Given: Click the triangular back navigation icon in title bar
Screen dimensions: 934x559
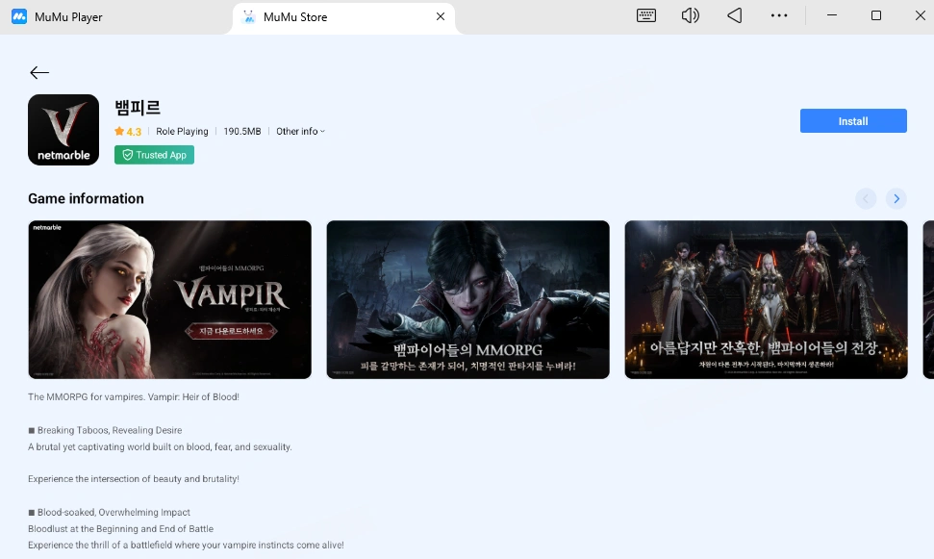Looking at the screenshot, I should point(735,16).
